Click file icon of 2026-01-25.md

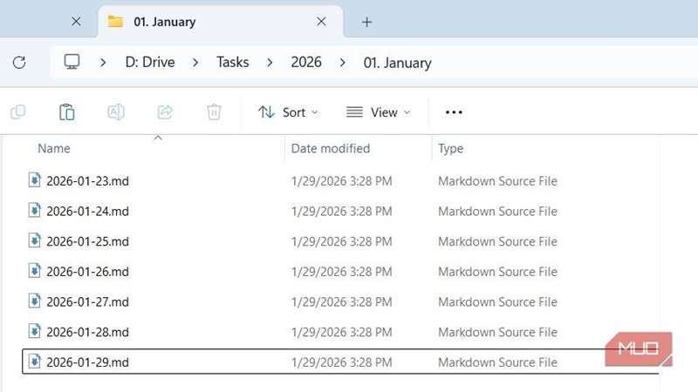click(x=34, y=240)
